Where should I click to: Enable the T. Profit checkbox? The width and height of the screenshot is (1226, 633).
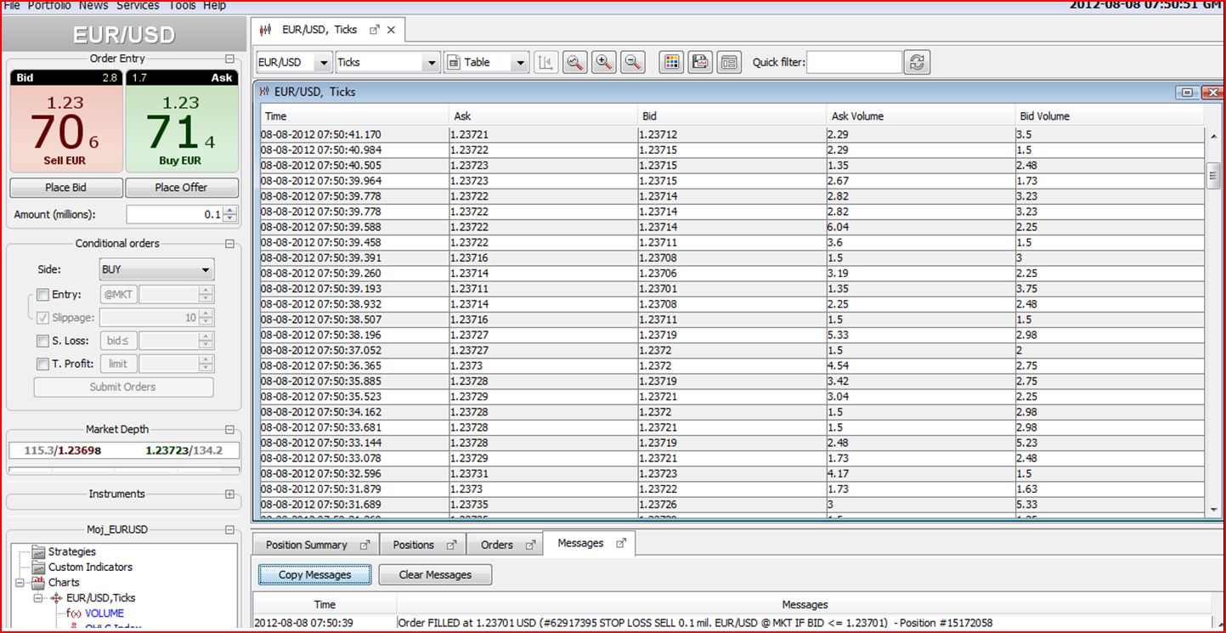point(42,364)
